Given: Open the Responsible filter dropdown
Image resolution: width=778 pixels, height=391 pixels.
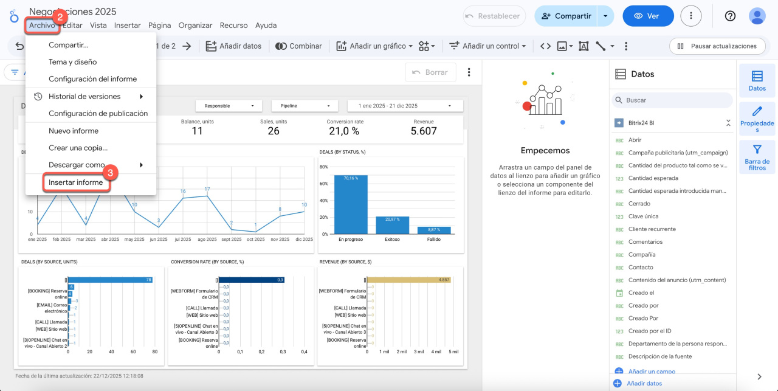Looking at the screenshot, I should (x=228, y=106).
